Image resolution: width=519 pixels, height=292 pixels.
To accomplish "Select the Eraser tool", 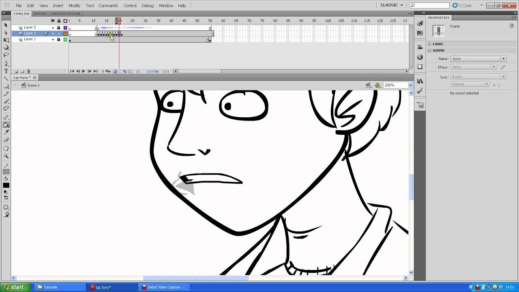I will point(6,140).
